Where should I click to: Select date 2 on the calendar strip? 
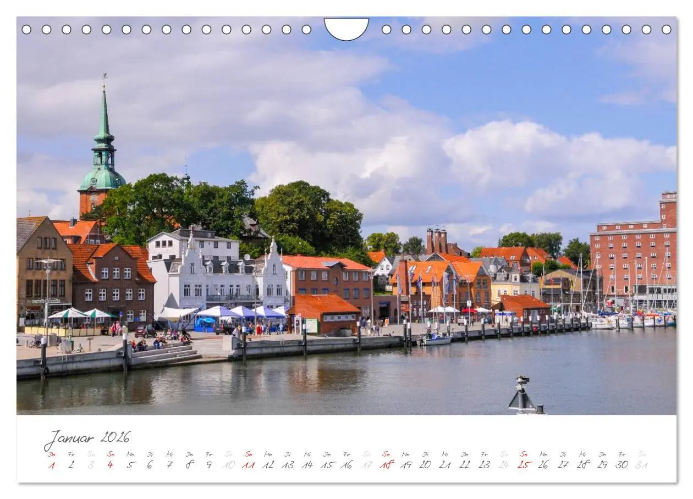coord(71,465)
